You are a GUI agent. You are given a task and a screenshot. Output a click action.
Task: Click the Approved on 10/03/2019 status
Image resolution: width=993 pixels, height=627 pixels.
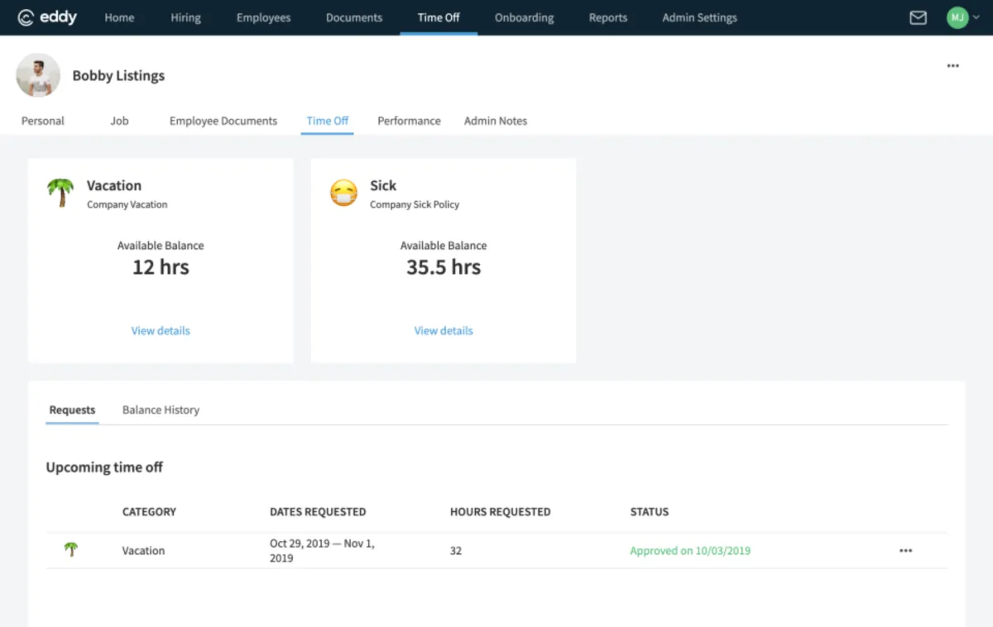[690, 551]
